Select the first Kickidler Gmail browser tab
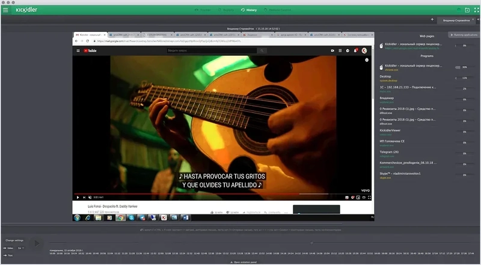 coord(90,35)
